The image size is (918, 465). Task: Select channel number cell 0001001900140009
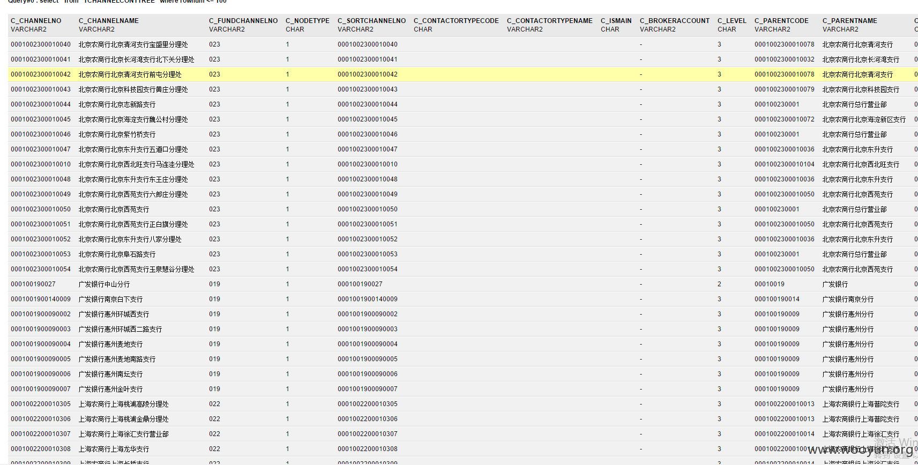41,299
